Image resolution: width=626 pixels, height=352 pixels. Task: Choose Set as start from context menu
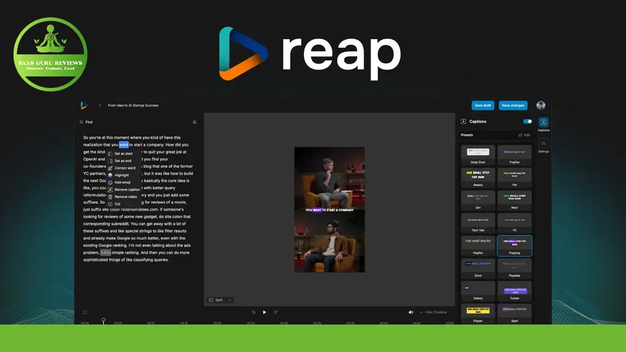123,153
